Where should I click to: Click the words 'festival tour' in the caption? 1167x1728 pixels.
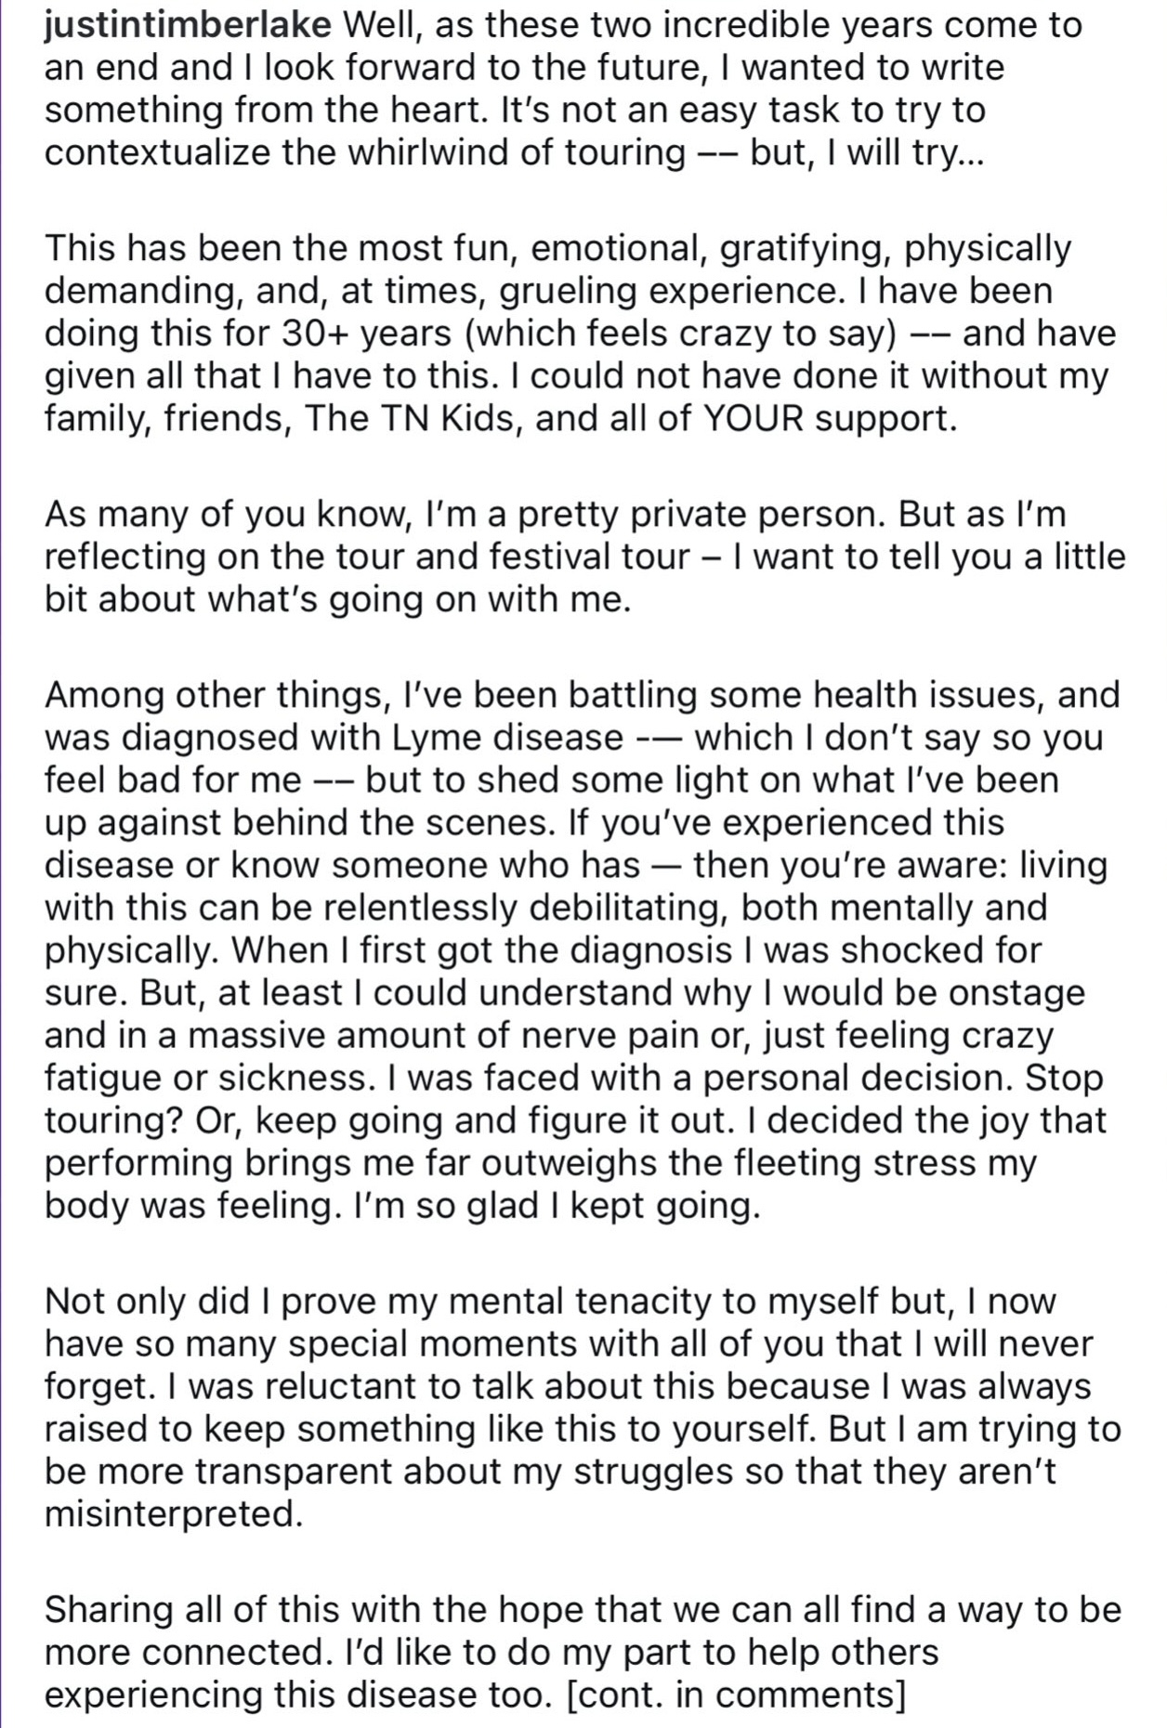589,556
